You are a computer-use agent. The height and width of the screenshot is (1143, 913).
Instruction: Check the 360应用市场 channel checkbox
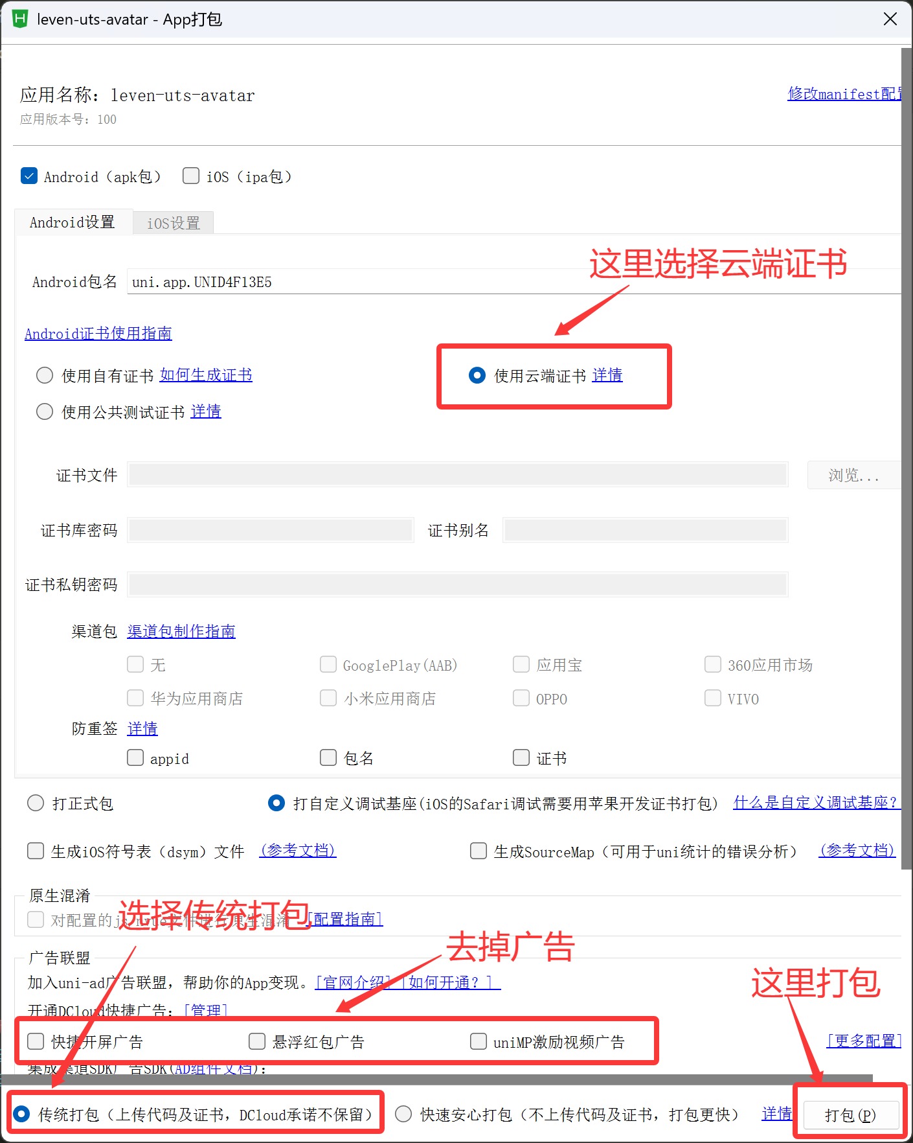[x=713, y=664]
